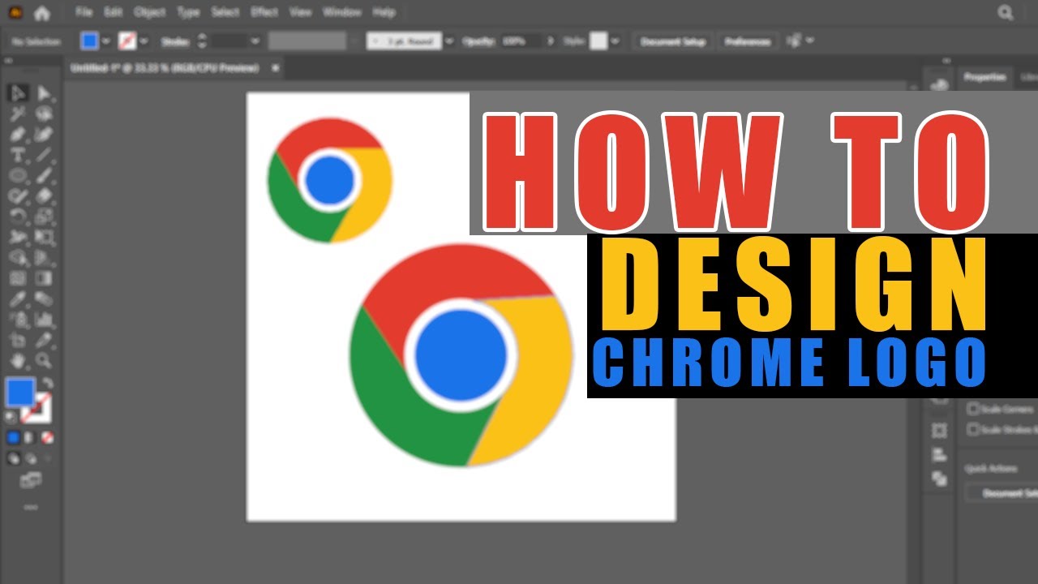This screenshot has height=584, width=1038.
Task: Select the Eraser tool
Action: coord(44,195)
